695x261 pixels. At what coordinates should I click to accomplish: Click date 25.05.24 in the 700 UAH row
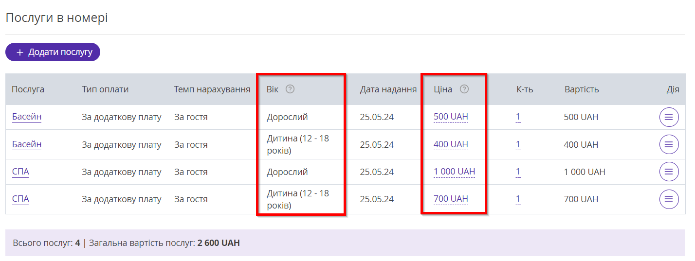pyautogui.click(x=377, y=199)
